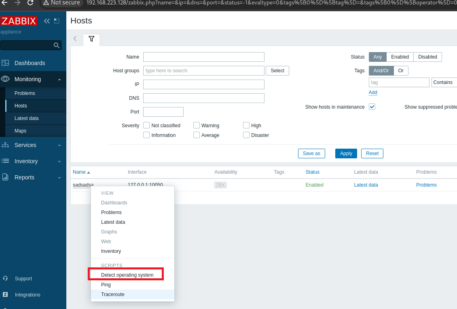
Task: Expand the Reports sidebar section
Action: point(32,177)
